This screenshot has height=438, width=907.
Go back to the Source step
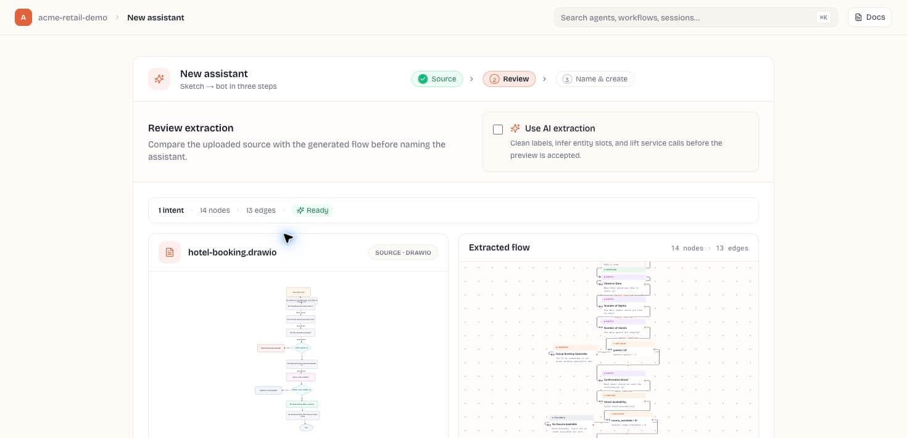pos(437,79)
